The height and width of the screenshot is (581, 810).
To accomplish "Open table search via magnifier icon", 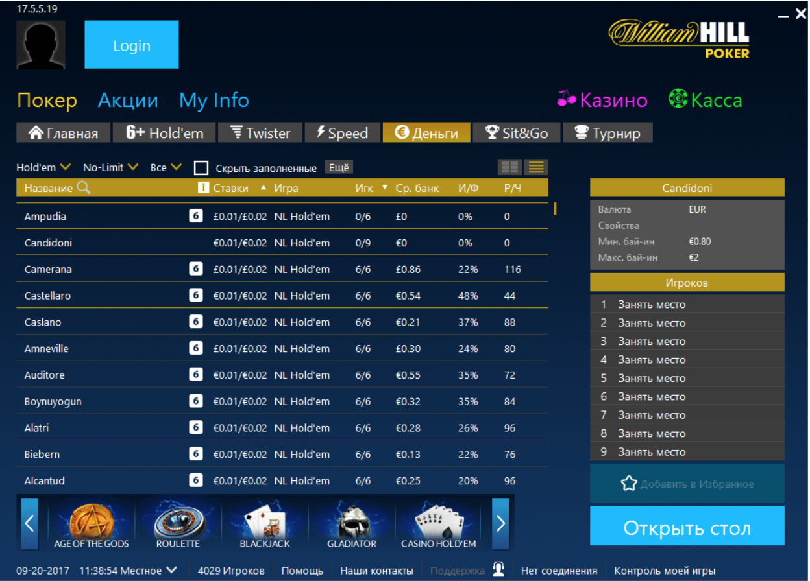I will click(82, 188).
